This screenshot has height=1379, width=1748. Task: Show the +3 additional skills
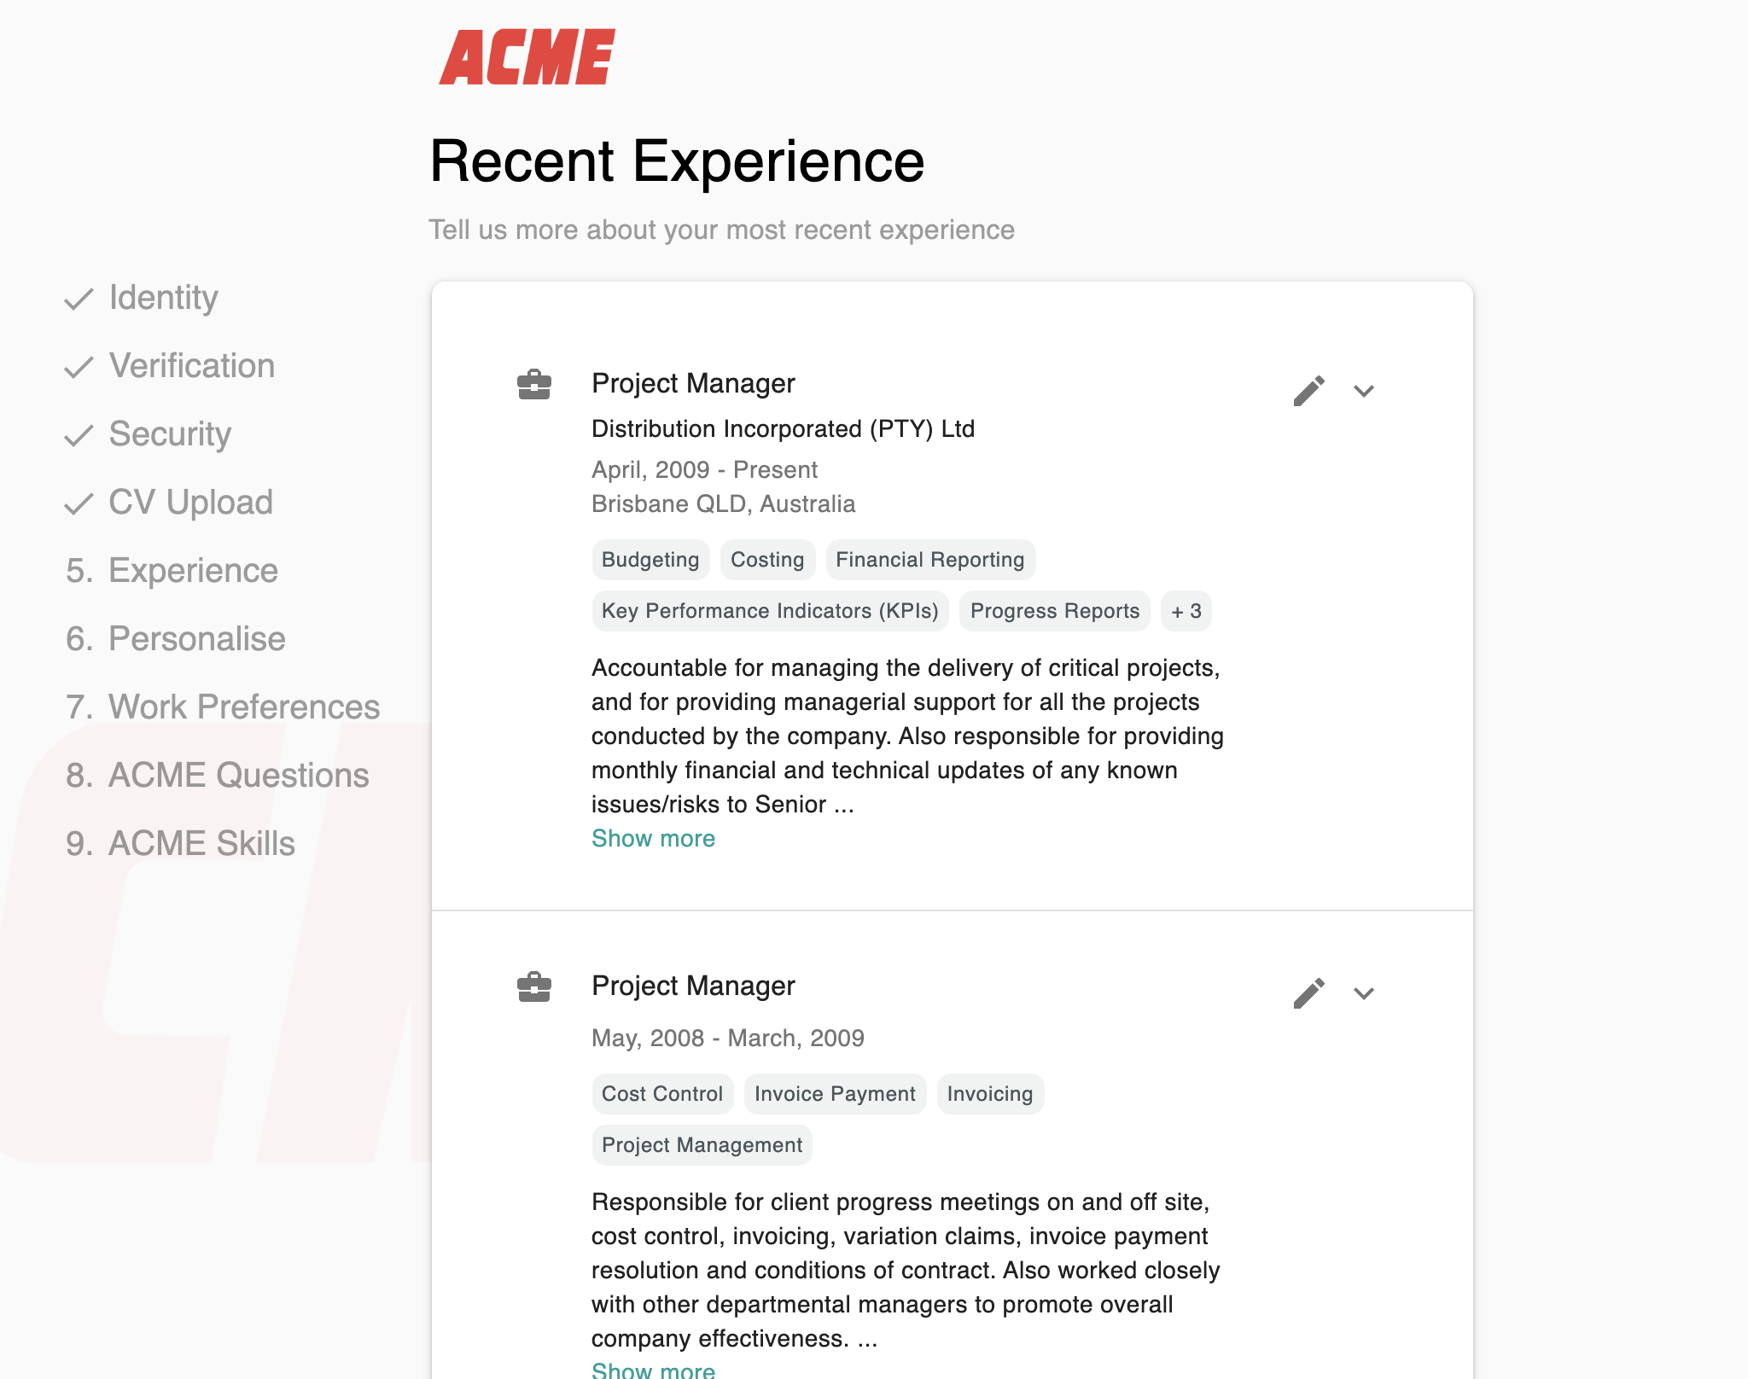point(1186,611)
